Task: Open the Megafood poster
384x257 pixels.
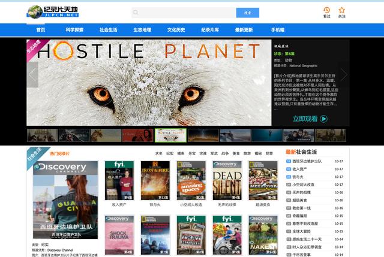Action: pyautogui.click(x=263, y=181)
